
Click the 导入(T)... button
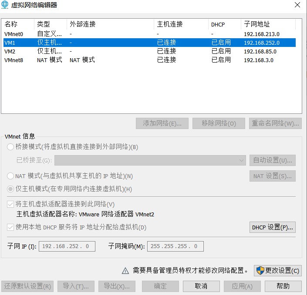76,286
